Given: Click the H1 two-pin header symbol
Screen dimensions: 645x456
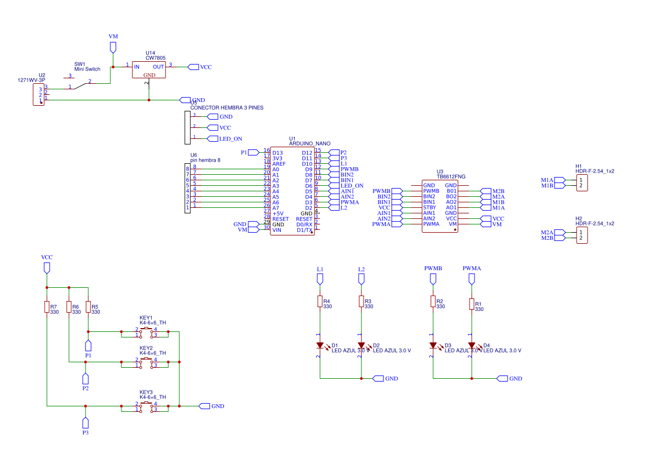Looking at the screenshot, I should (582, 183).
